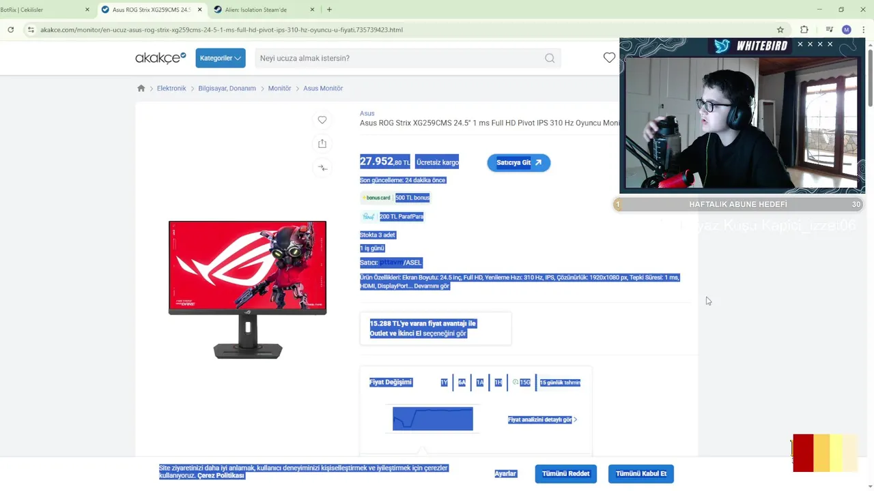Click the Asus brand link above title
Viewport: 874px width, 491px height.
(367, 113)
